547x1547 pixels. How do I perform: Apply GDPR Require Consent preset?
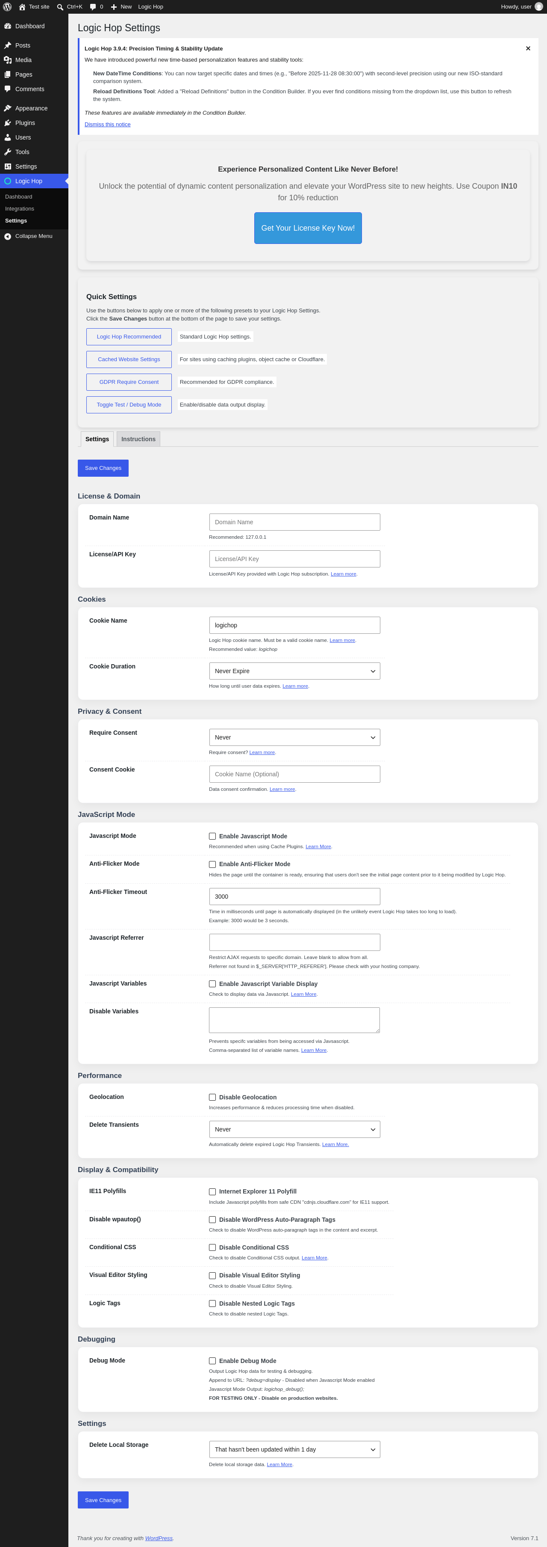[x=129, y=382]
